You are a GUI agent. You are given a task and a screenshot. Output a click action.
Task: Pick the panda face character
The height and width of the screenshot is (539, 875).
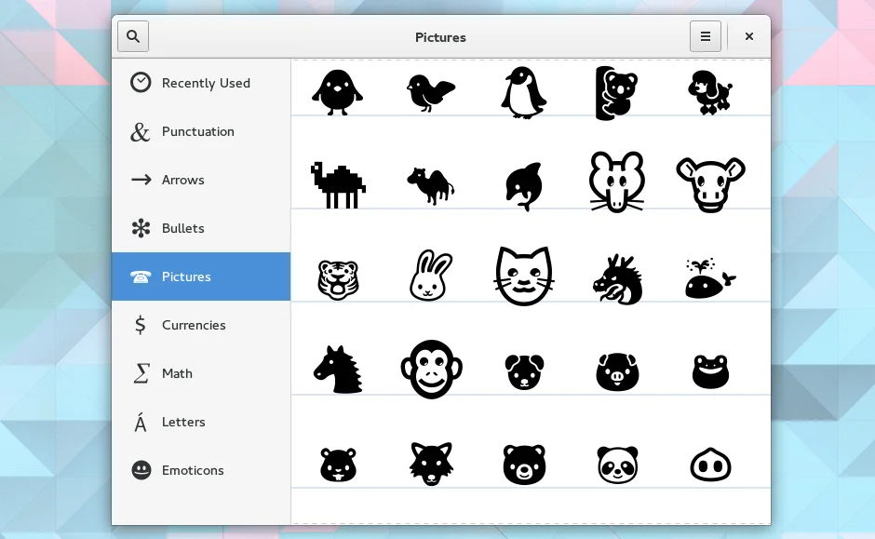pos(616,464)
